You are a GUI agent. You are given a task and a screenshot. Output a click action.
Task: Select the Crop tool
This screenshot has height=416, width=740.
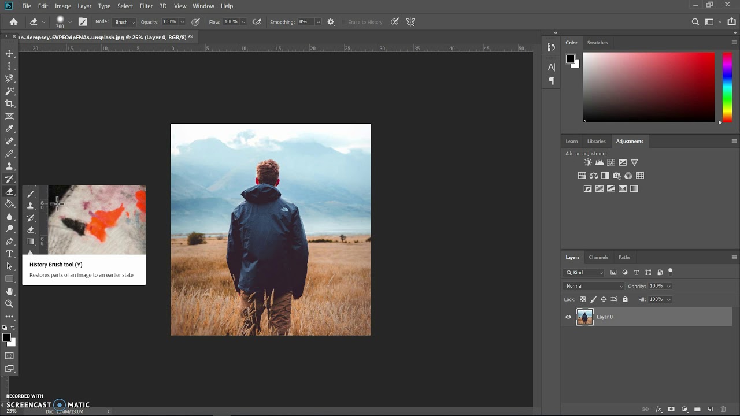[9, 103]
